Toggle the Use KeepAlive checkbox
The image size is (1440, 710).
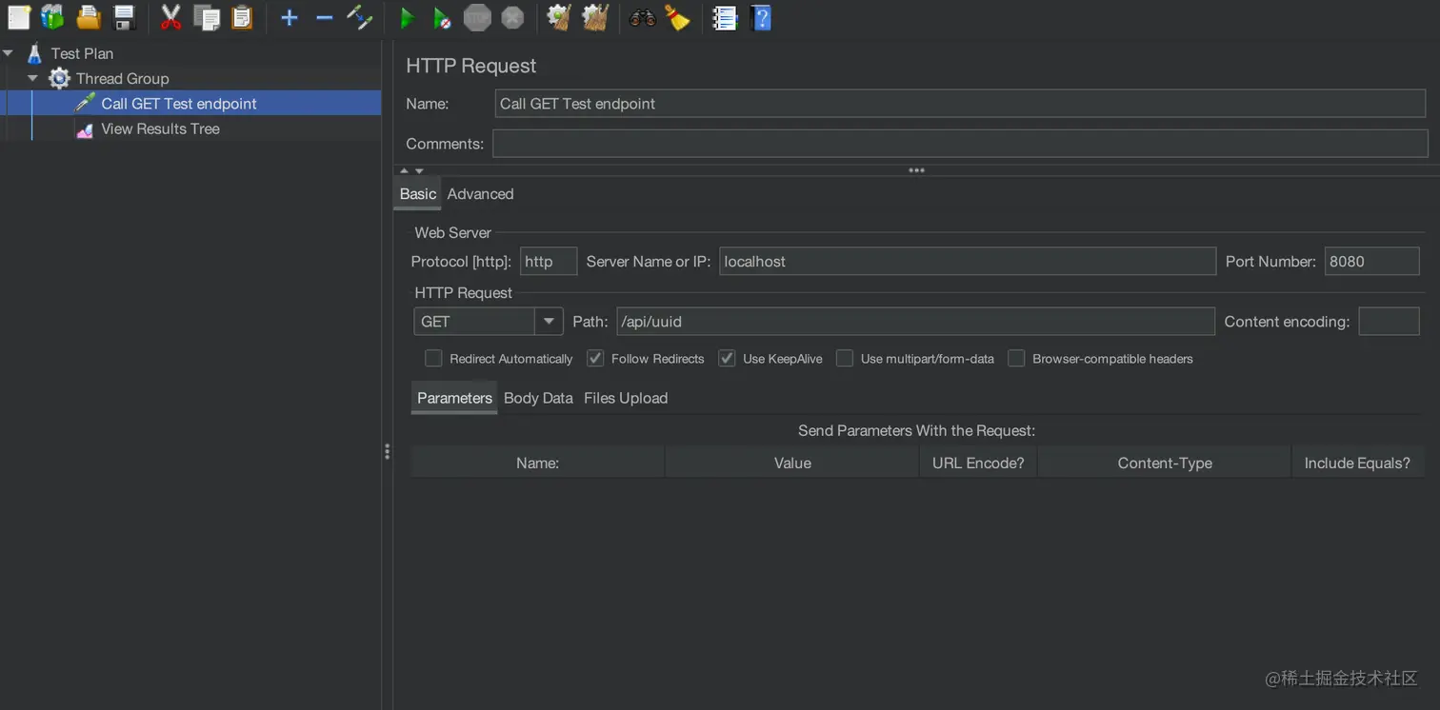(727, 359)
